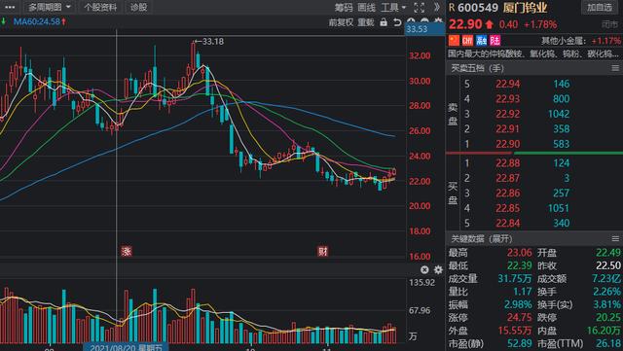Click the undo arrow icon

click(x=397, y=22)
